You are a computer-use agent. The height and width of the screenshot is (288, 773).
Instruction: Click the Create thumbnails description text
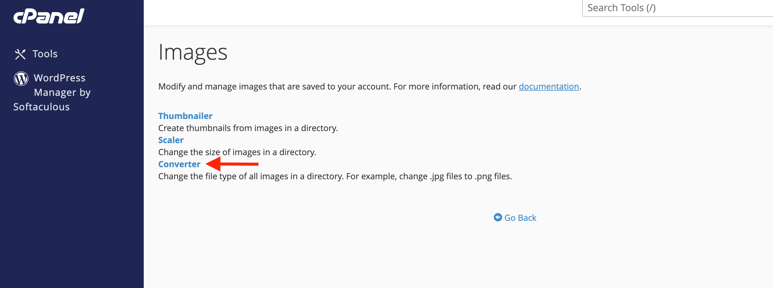pos(248,128)
